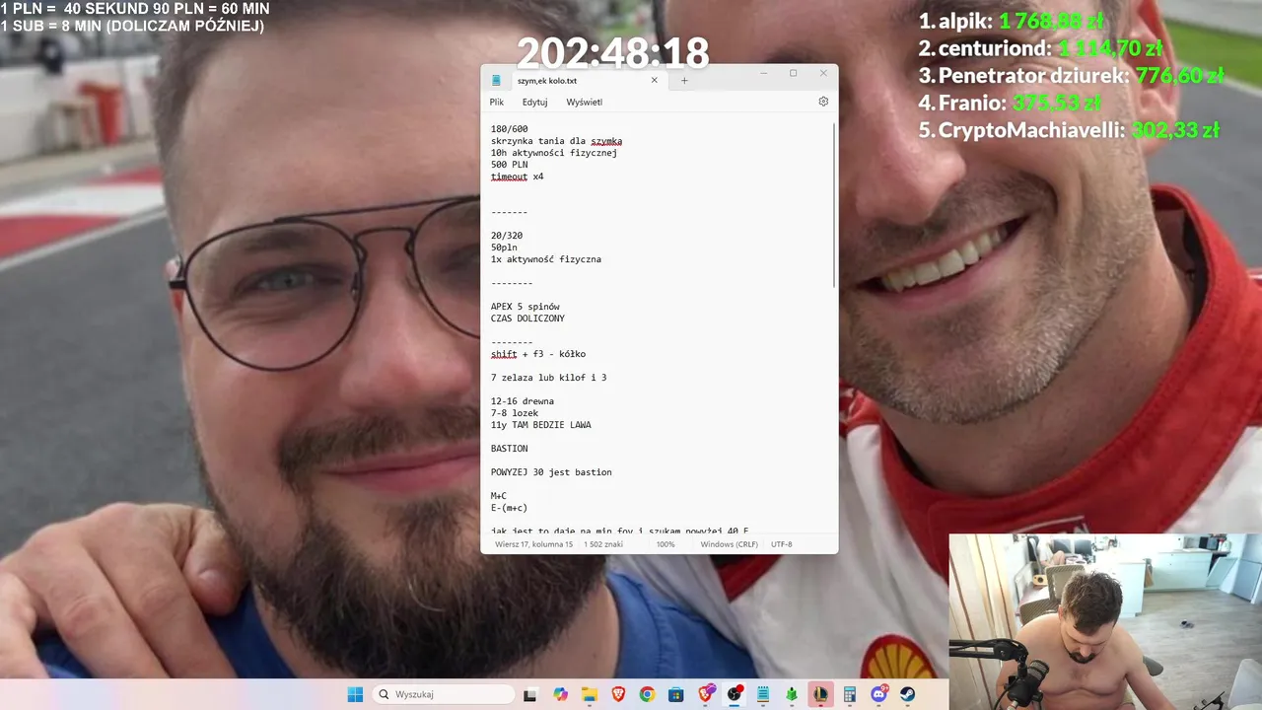Viewport: 1262px width, 710px height.
Task: Click the Windows (CRLF) status entry
Action: [730, 543]
